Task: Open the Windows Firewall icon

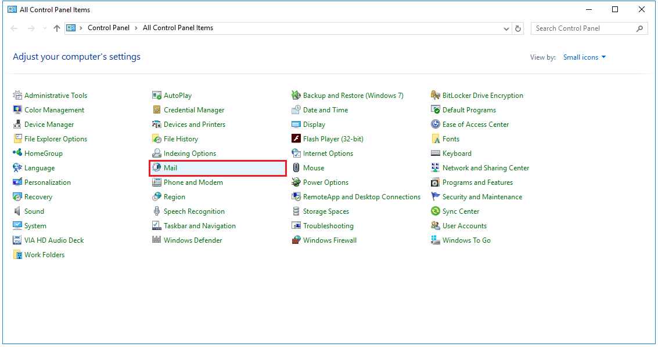Action: coord(296,240)
